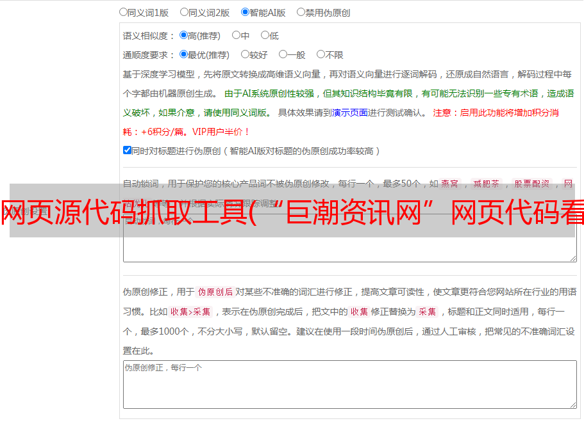Screen dimensions: 584x421
Task: Select the 智能AI版 radio option
Action: click(245, 12)
